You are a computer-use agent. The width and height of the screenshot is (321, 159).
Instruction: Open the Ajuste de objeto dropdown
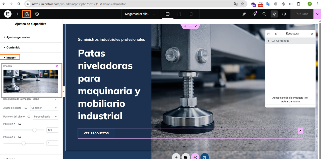point(44,108)
